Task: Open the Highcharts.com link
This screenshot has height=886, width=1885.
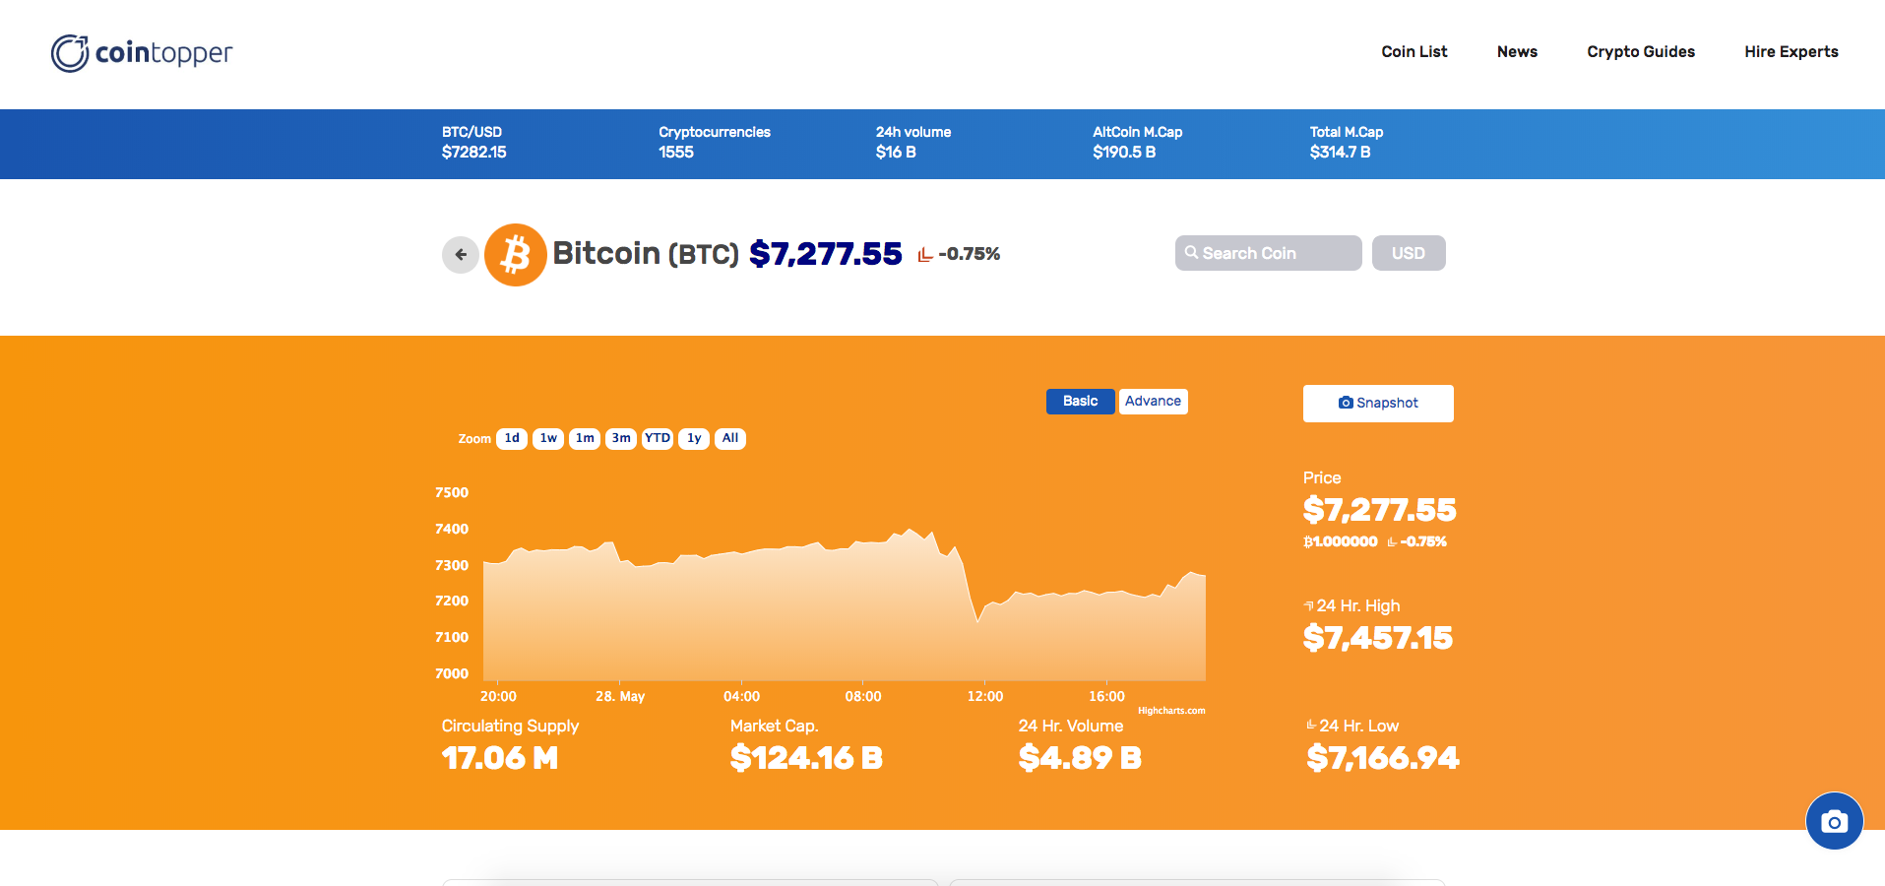Action: [1171, 709]
